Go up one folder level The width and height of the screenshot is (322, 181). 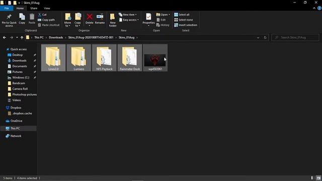click(x=22, y=38)
